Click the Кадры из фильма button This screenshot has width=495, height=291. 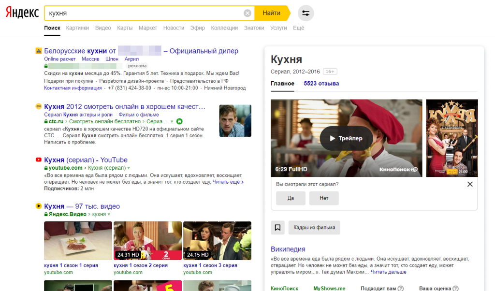[x=314, y=228]
